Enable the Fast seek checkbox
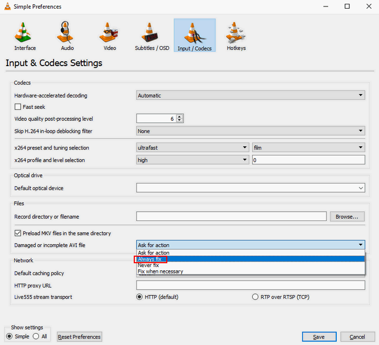 pyautogui.click(x=18, y=107)
